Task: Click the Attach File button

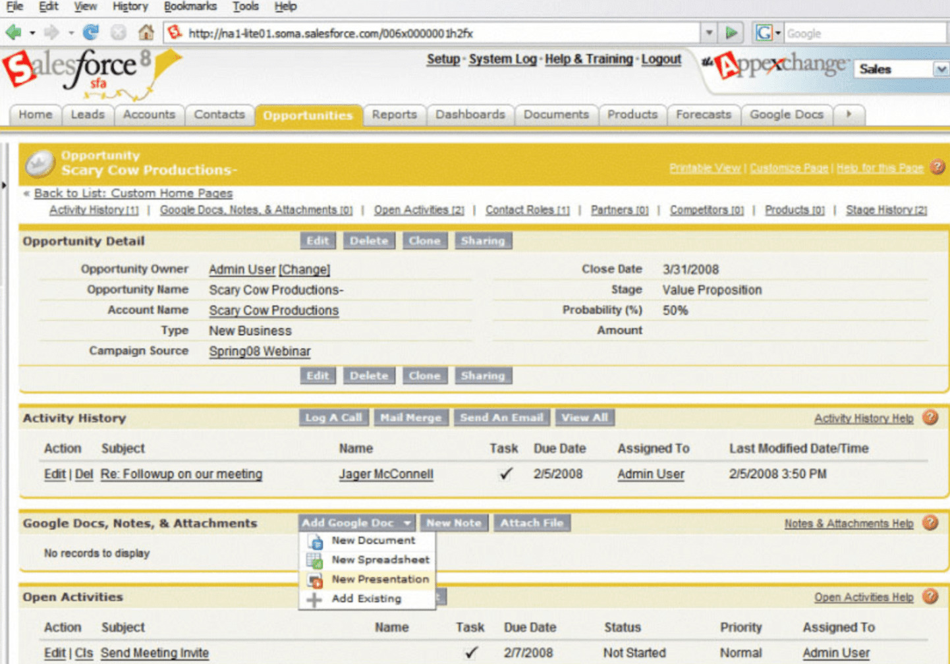Action: [x=532, y=523]
